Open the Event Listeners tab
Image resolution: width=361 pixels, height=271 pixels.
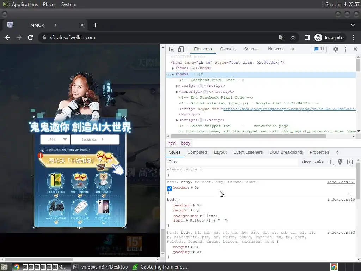click(x=248, y=152)
